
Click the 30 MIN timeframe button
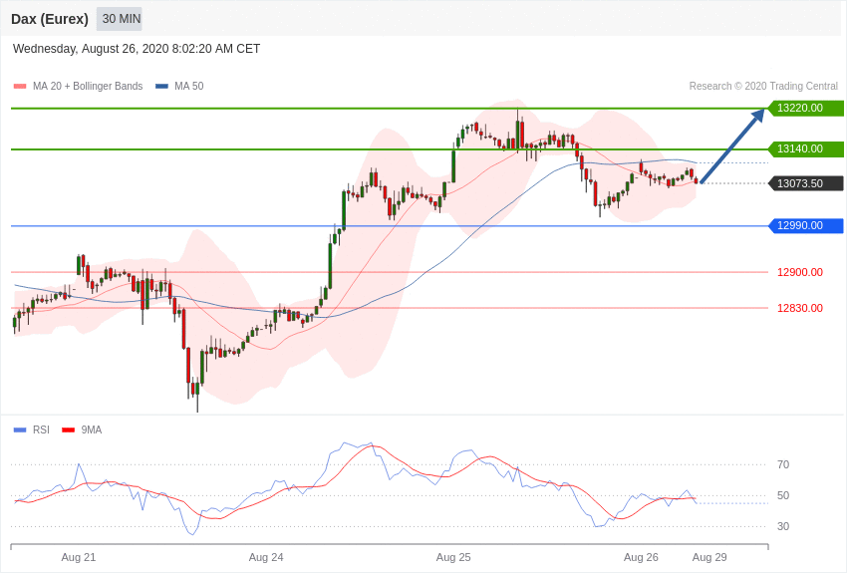[x=120, y=19]
